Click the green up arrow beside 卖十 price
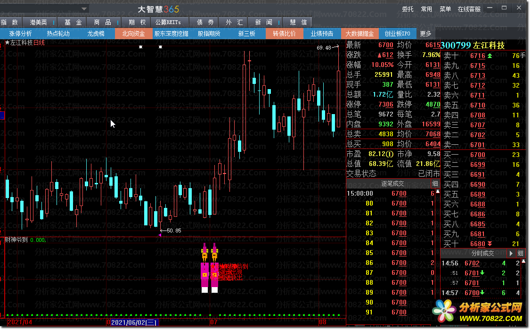 [490, 56]
